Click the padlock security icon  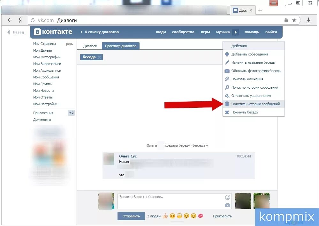pyautogui.click(x=286, y=20)
